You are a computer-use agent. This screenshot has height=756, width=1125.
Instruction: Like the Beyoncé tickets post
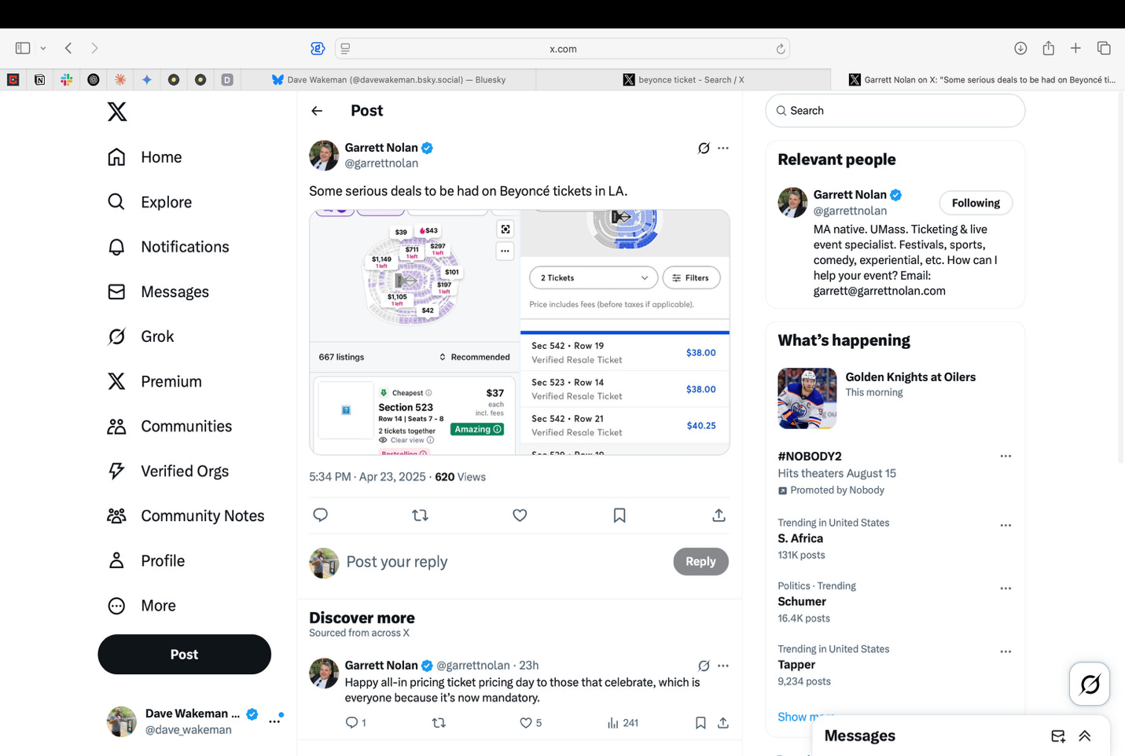tap(520, 516)
